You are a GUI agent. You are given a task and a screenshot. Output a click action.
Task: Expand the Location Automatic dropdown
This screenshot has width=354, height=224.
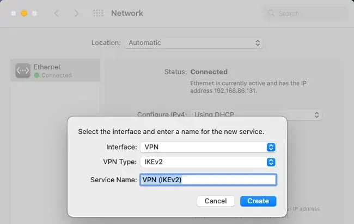click(x=193, y=42)
